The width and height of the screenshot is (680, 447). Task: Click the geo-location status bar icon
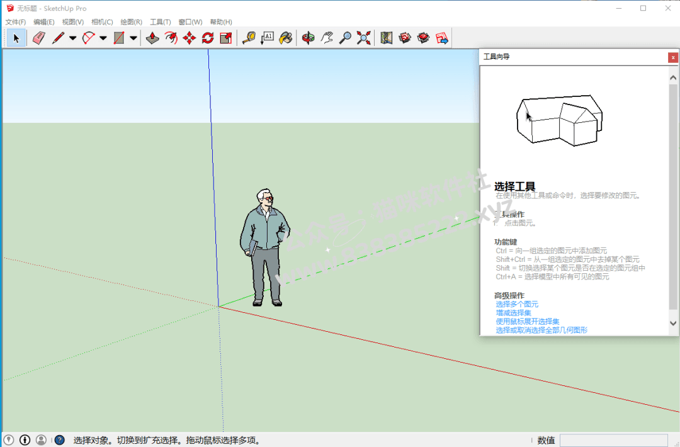point(9,440)
